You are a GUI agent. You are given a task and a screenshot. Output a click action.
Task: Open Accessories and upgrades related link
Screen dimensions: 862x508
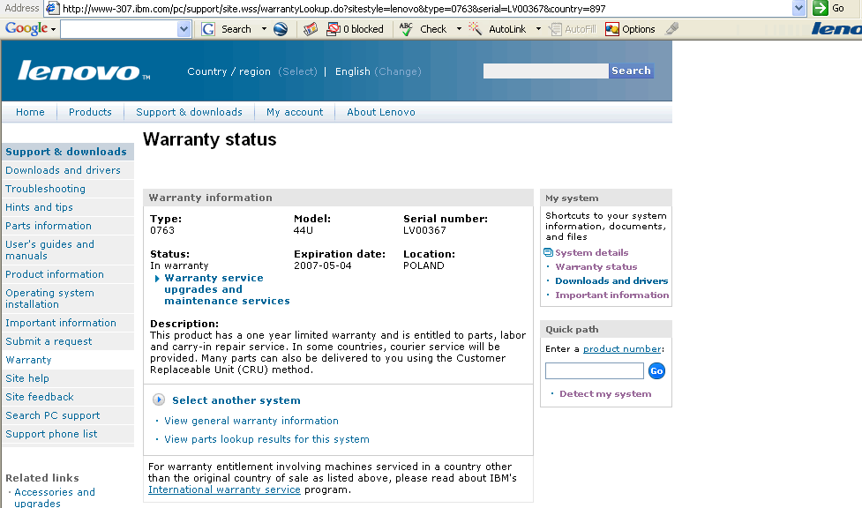[x=55, y=497]
